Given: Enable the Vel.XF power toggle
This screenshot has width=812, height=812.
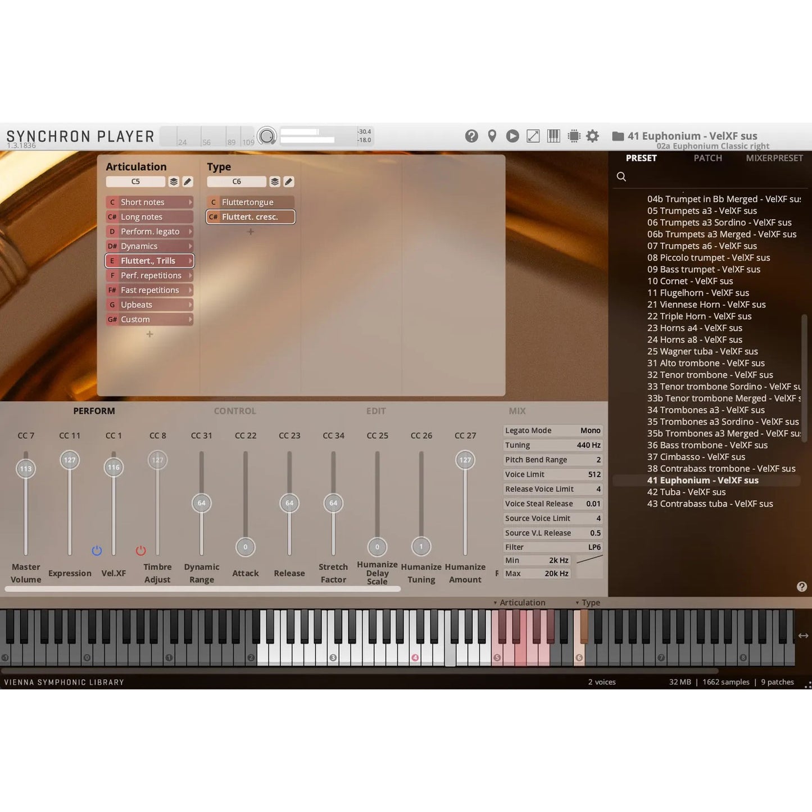Looking at the screenshot, I should coord(96,550).
